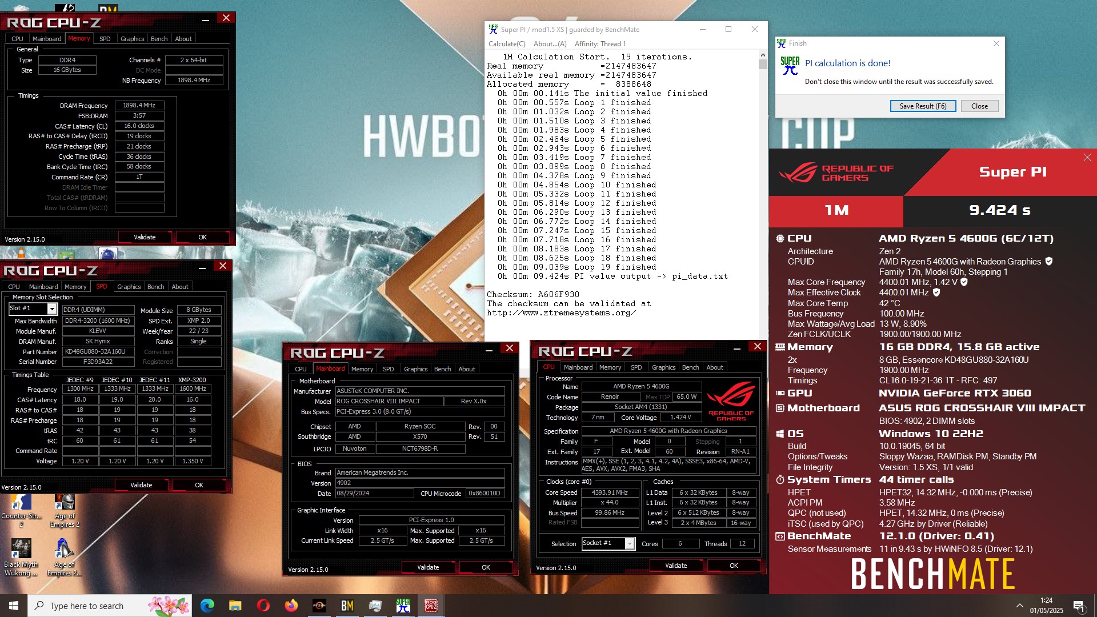Open the notification center icon

1079,606
